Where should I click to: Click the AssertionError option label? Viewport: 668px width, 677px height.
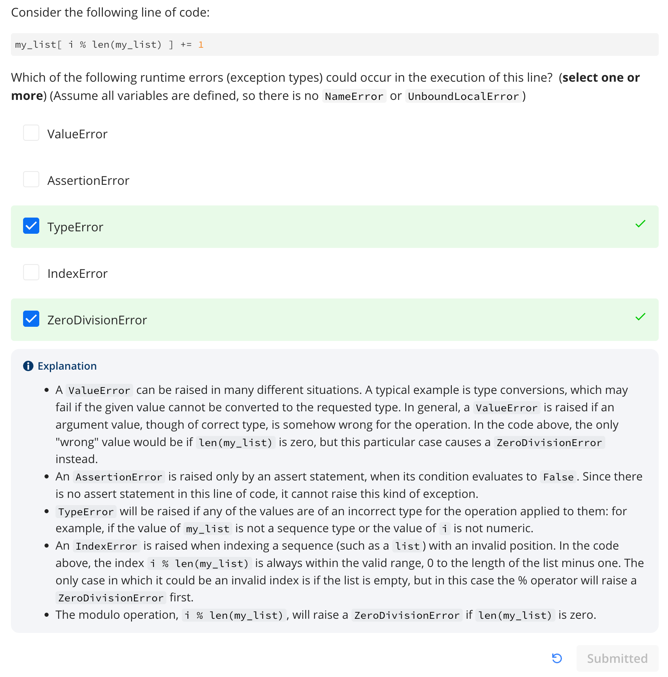[x=88, y=180]
